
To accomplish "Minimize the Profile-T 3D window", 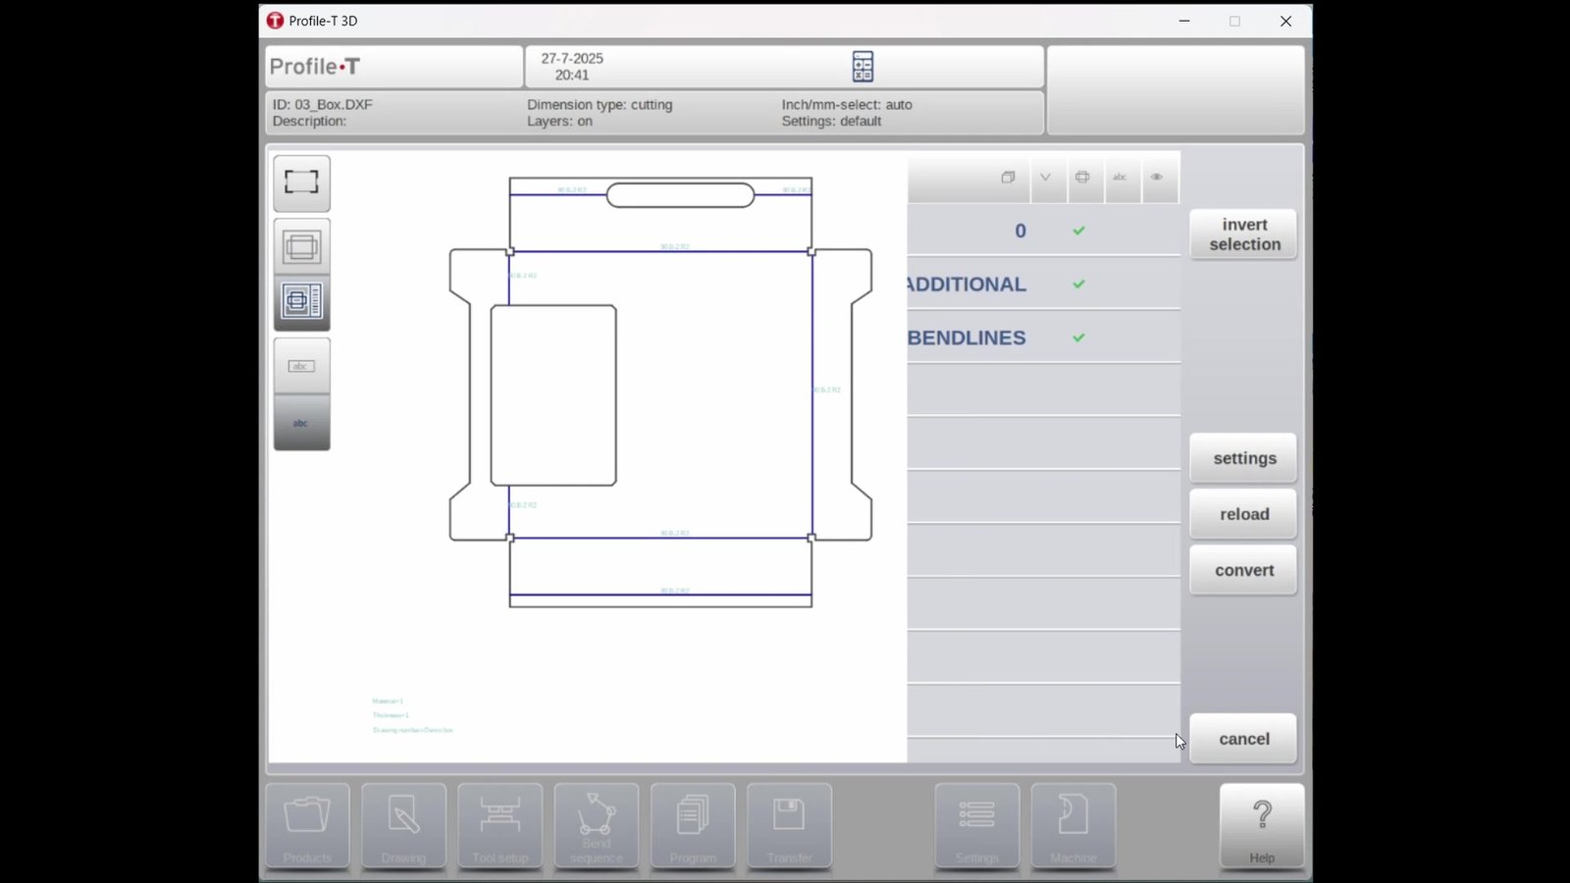I will (1184, 21).
